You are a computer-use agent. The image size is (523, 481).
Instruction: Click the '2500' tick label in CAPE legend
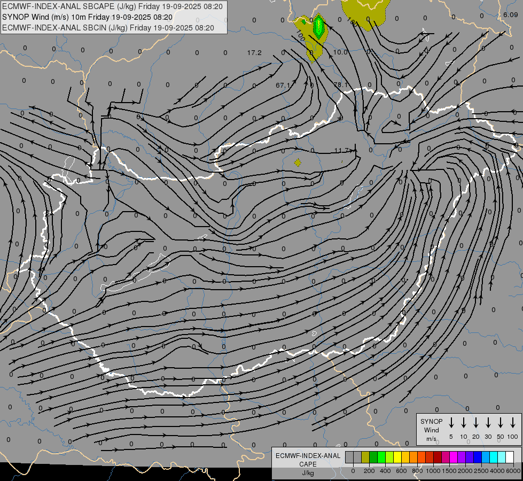[x=481, y=471]
